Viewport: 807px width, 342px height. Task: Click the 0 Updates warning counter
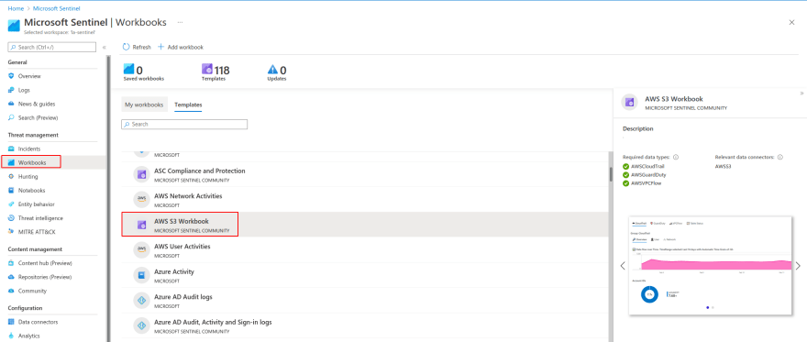coord(283,70)
